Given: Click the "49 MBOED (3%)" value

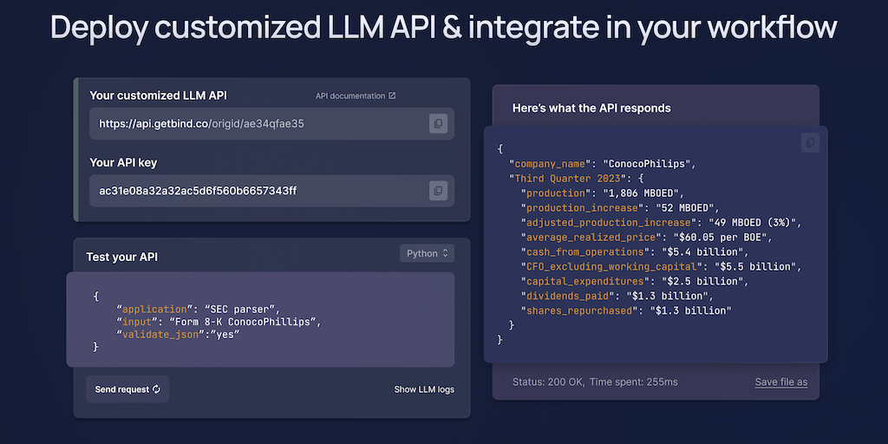Looking at the screenshot, I should click(752, 223).
